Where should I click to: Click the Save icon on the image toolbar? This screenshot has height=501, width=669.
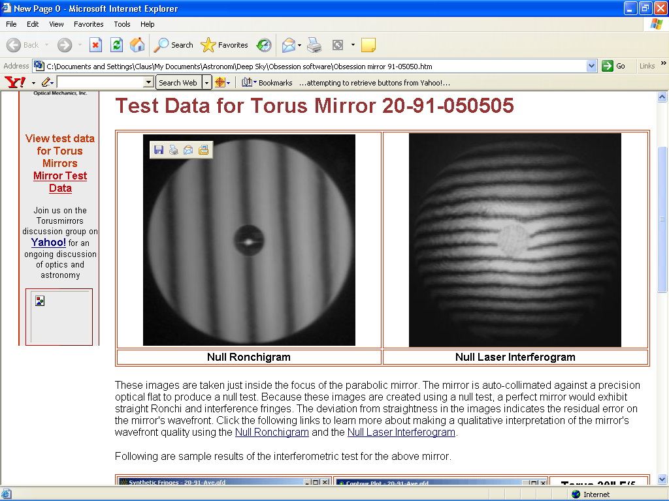159,150
